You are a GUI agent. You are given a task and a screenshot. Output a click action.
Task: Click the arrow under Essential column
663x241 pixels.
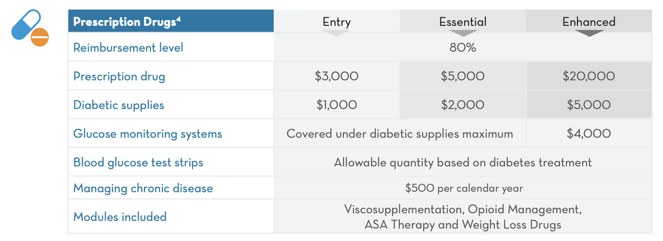[x=463, y=33]
